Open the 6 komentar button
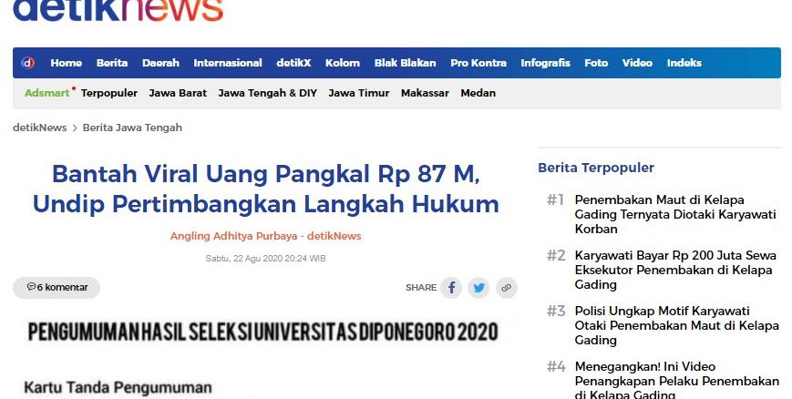792x399 pixels. click(x=57, y=287)
